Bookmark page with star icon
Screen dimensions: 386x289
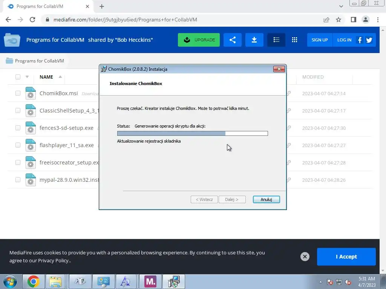[x=339, y=20]
